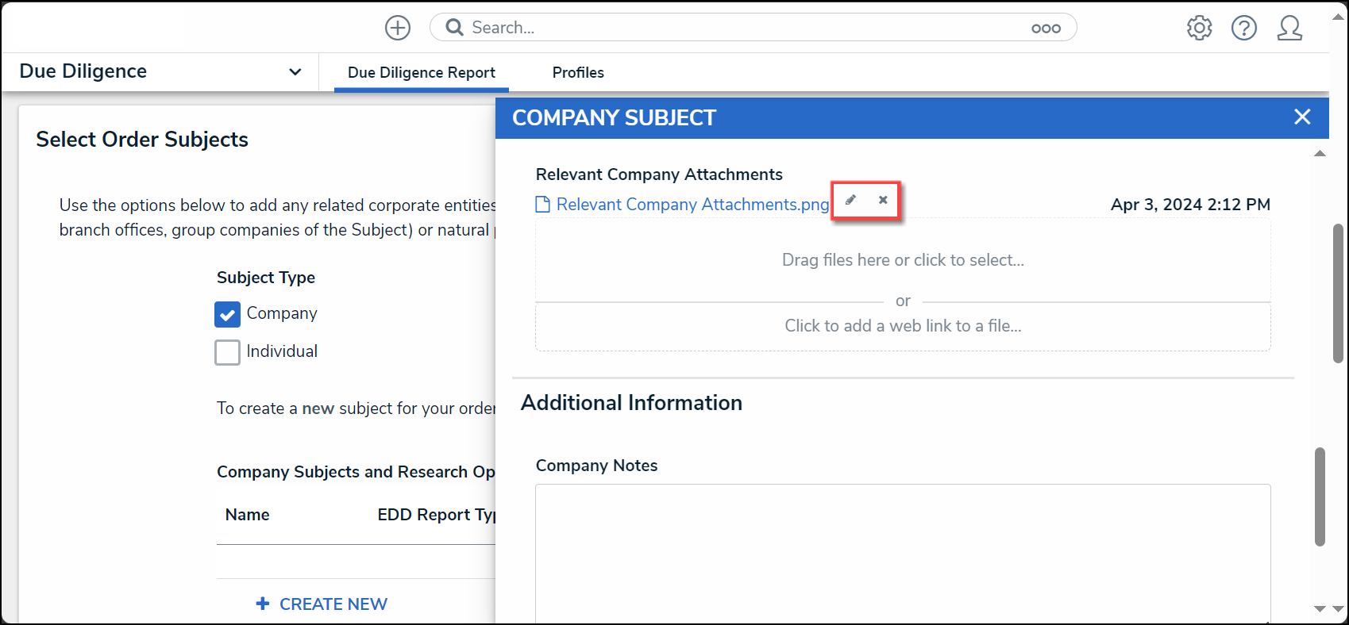Image resolution: width=1349 pixels, height=625 pixels.
Task: Expand the Due Diligence dropdown
Action: [295, 71]
